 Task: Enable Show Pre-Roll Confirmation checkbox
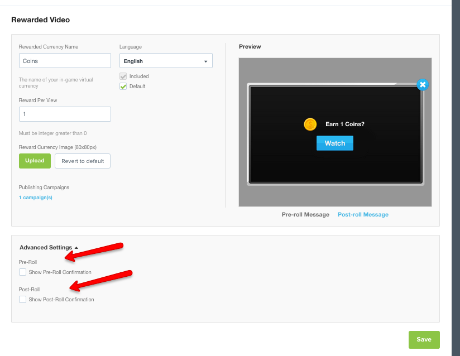[x=23, y=272]
